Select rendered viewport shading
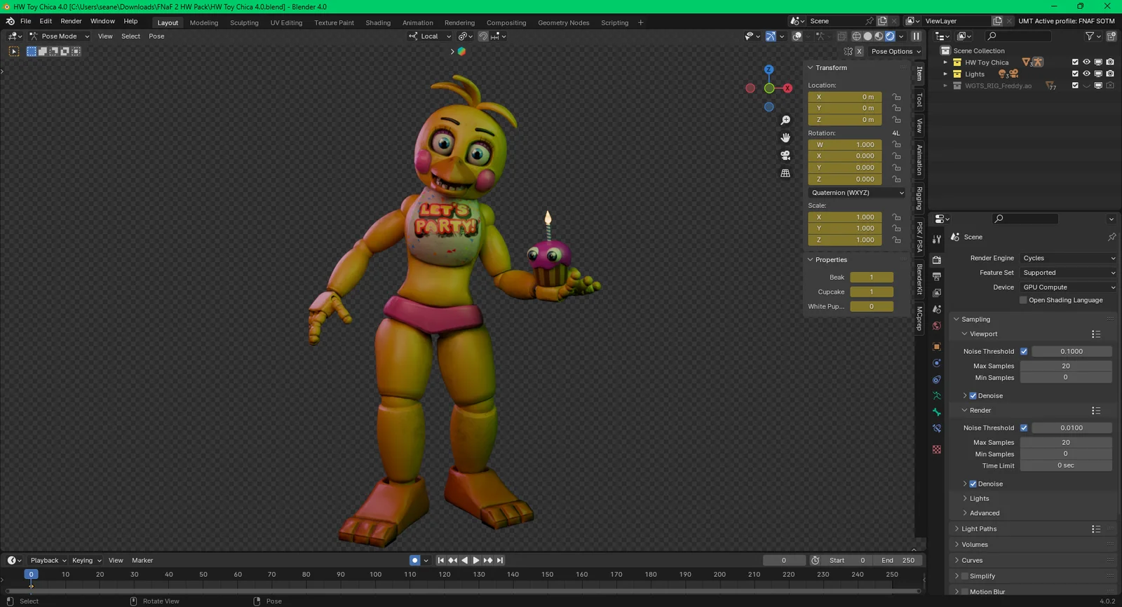This screenshot has width=1122, height=607. [x=890, y=36]
